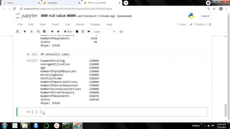Click the Python logo icon
Image resolution: width=230 pixels, height=129 pixels.
[191, 16]
